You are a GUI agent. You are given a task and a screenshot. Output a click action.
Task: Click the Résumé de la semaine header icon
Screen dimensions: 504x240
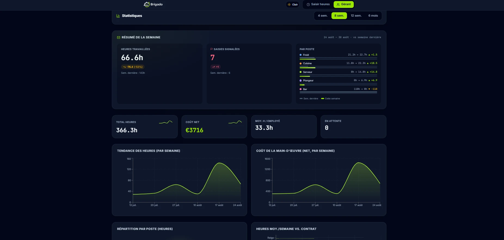click(x=118, y=38)
